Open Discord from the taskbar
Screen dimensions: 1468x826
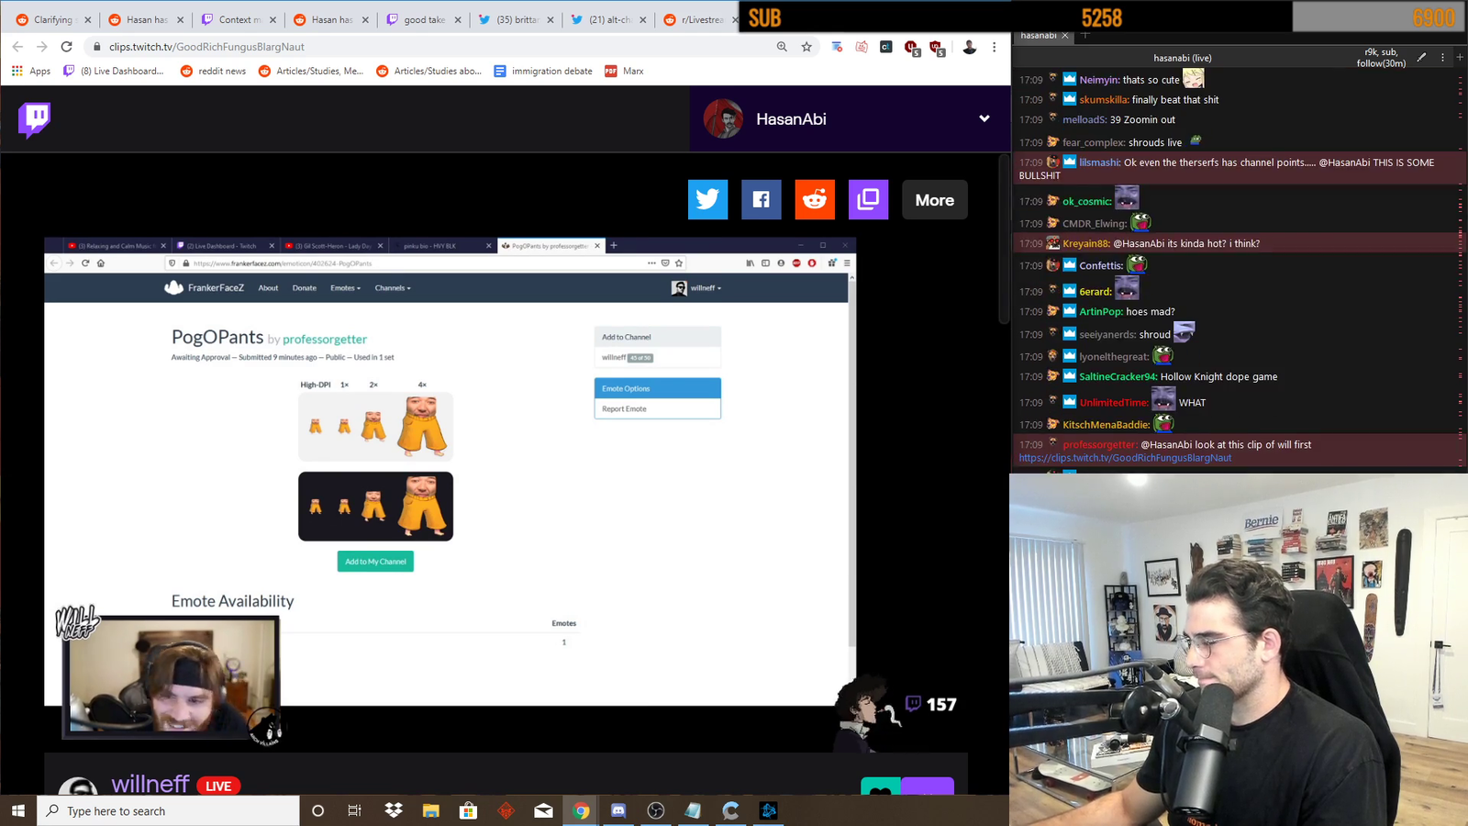618,810
